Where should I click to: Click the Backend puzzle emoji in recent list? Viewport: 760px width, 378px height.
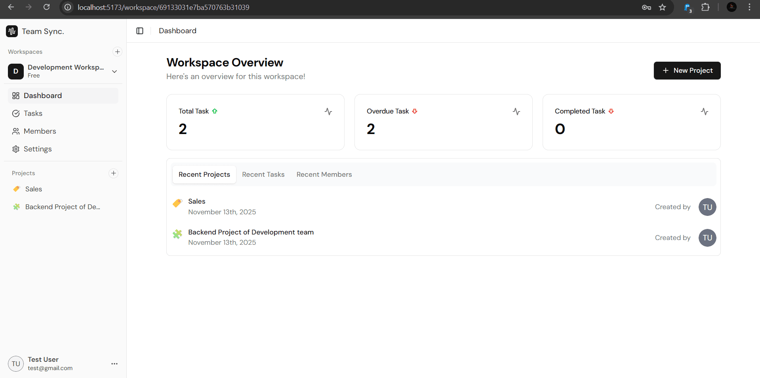[x=177, y=234]
